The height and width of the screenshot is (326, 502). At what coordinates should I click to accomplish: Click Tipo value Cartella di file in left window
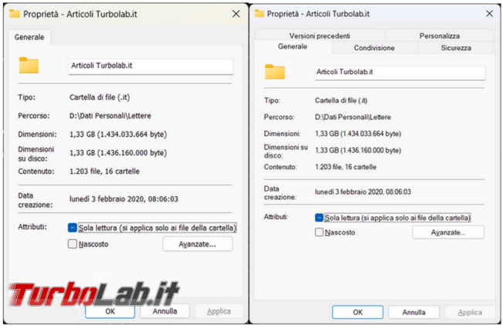(100, 97)
